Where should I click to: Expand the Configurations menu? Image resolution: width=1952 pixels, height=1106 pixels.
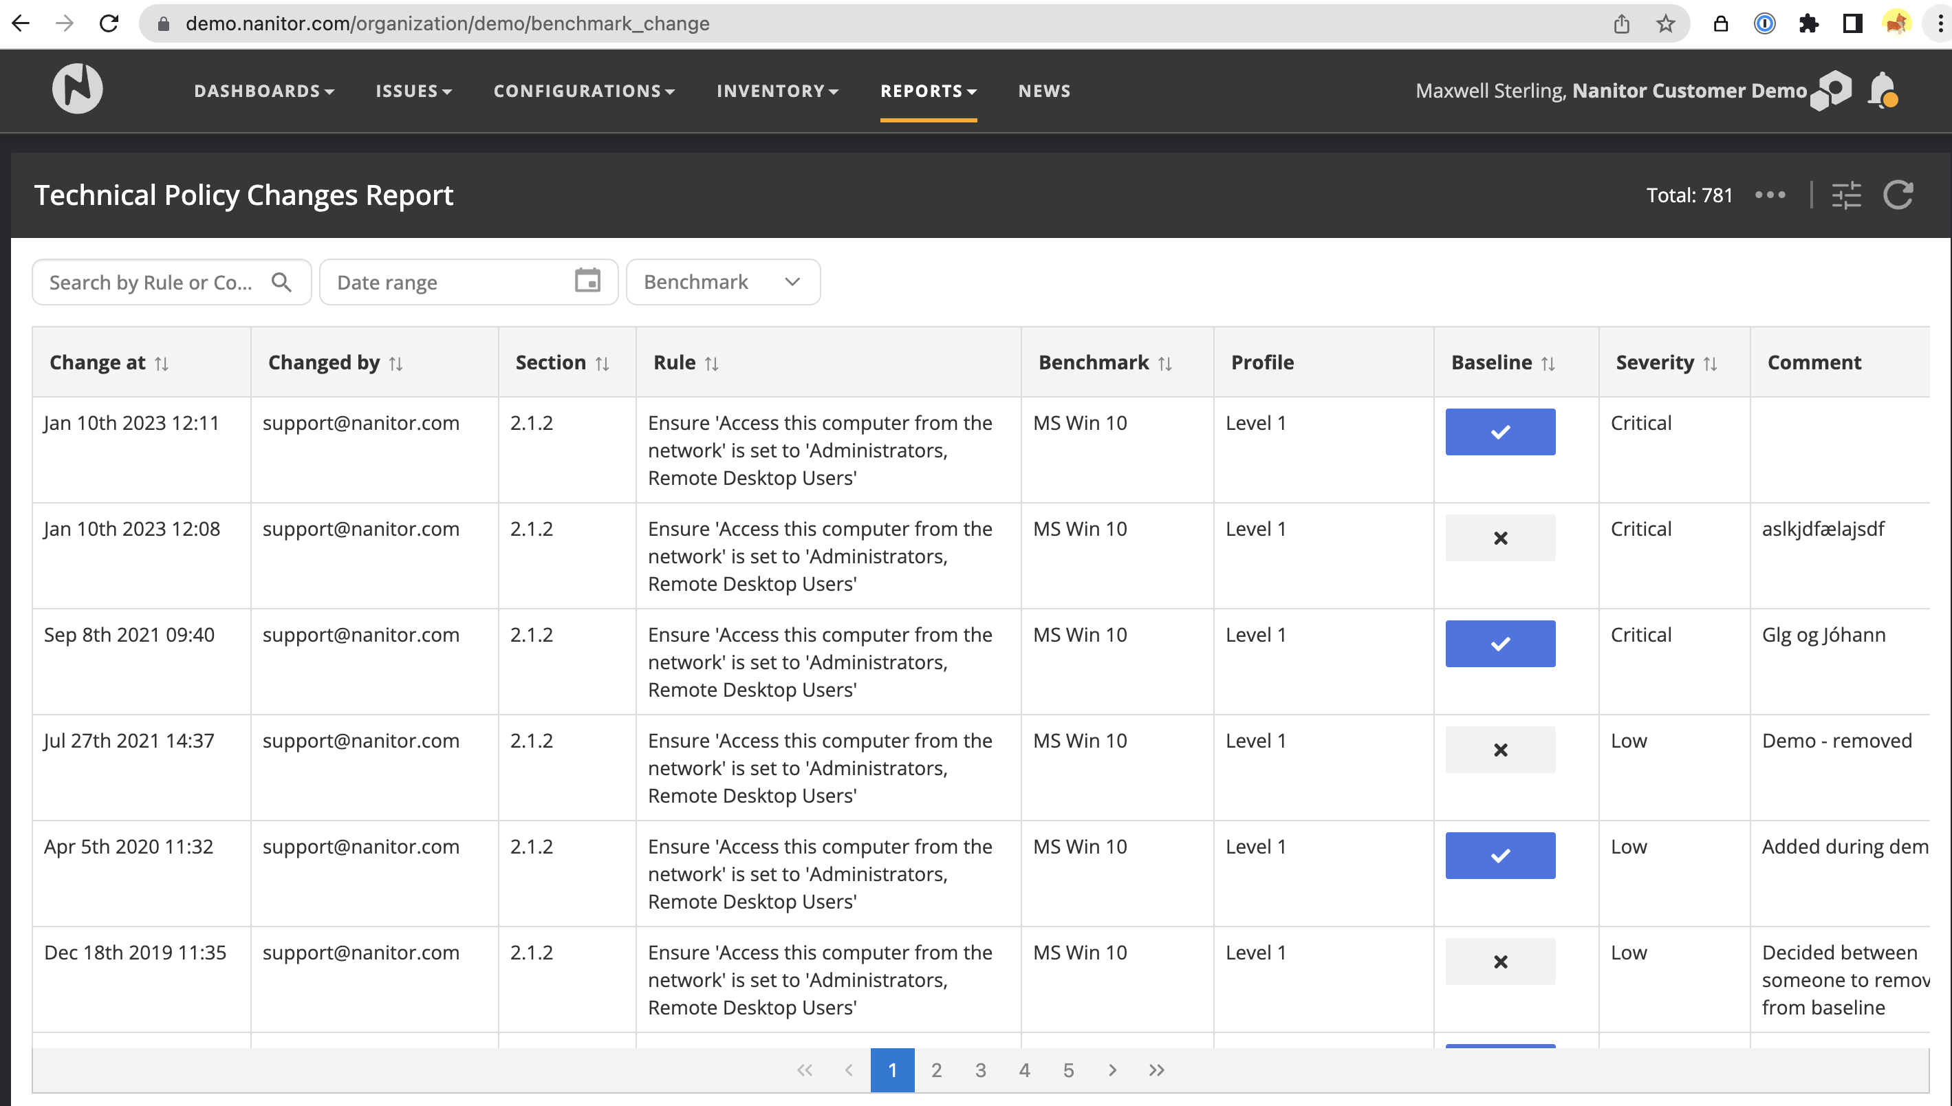[584, 90]
